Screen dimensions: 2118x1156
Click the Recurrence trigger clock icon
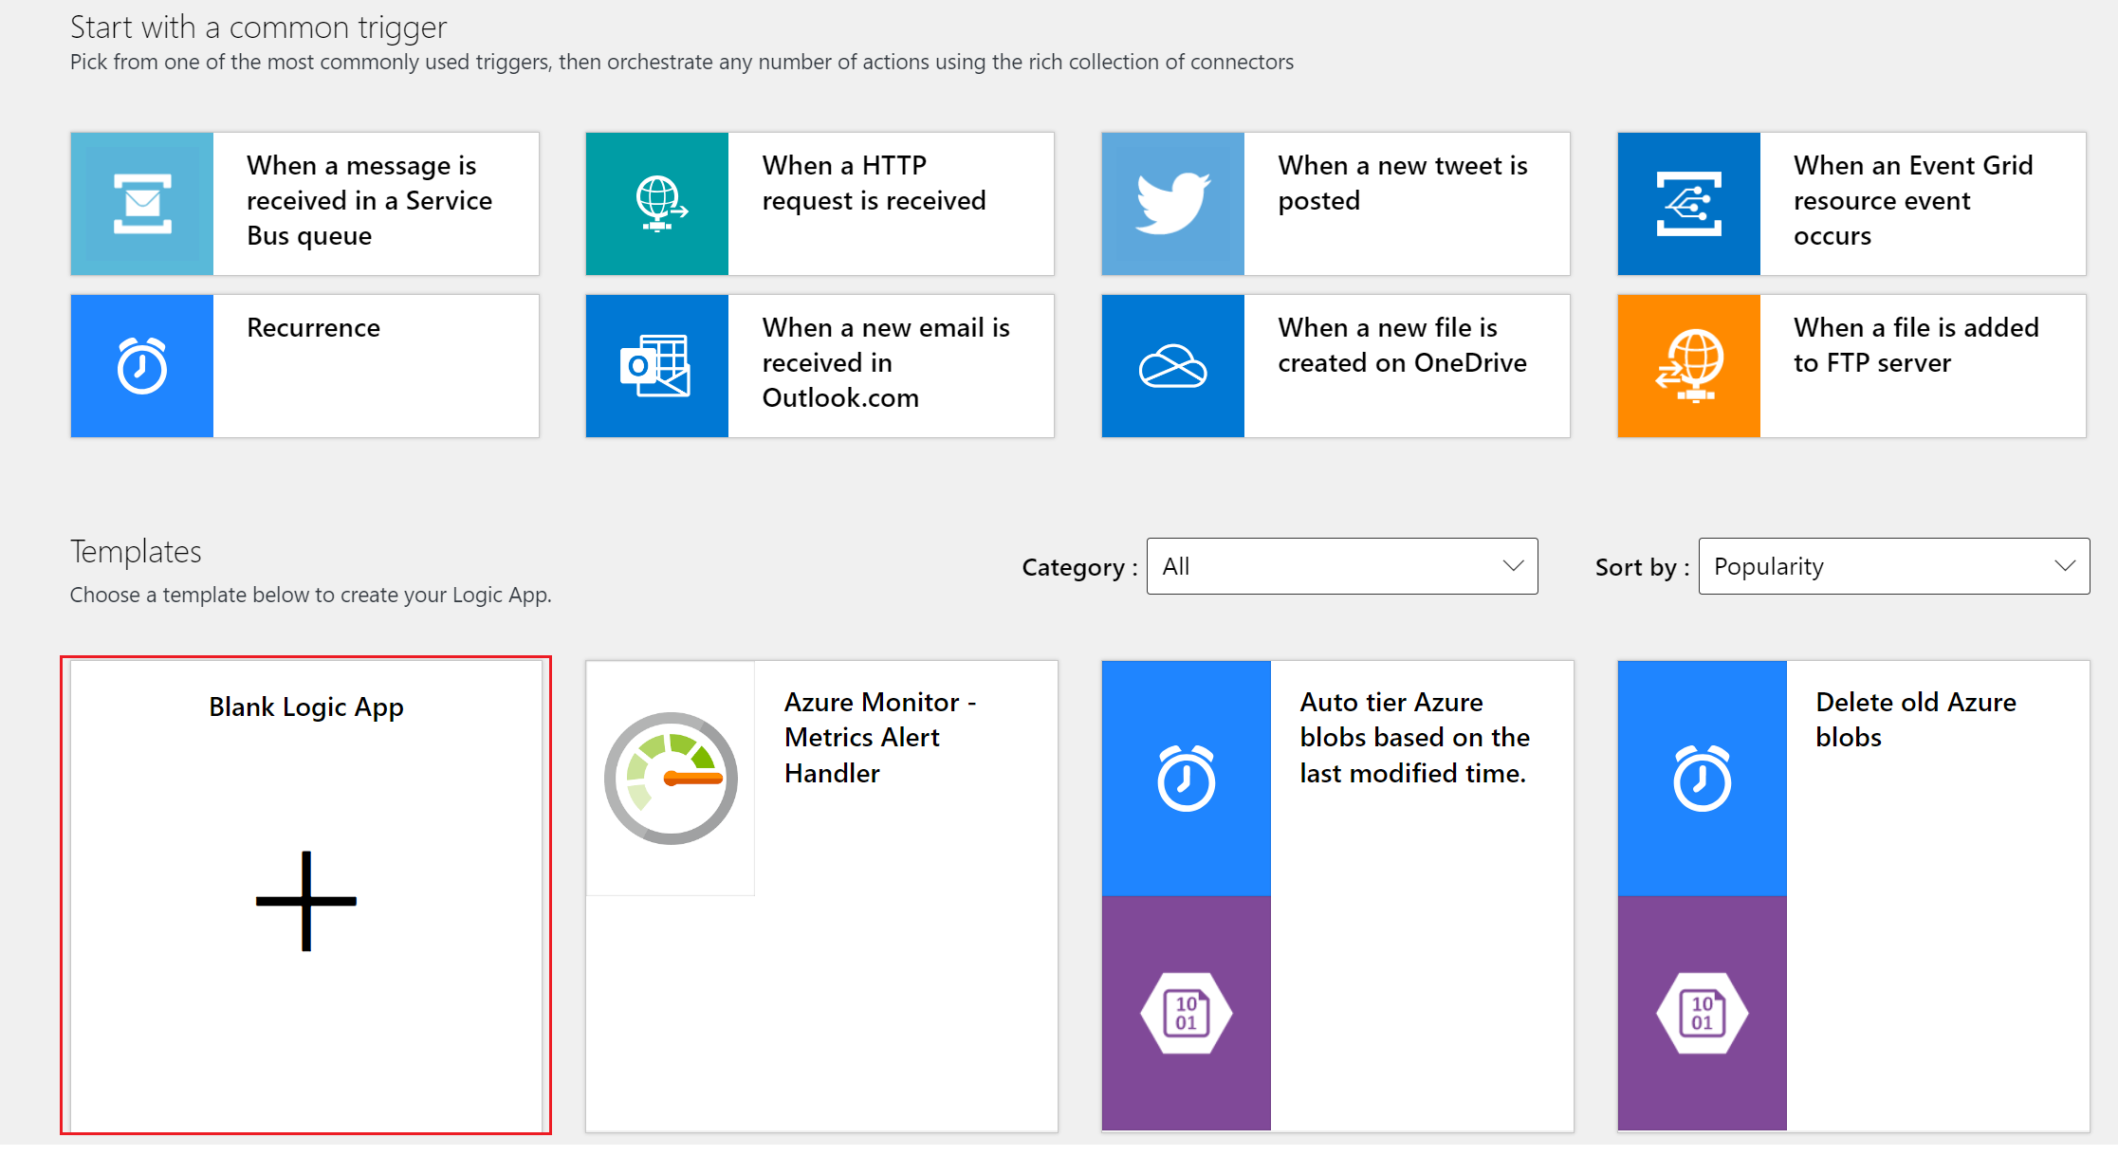click(x=142, y=367)
